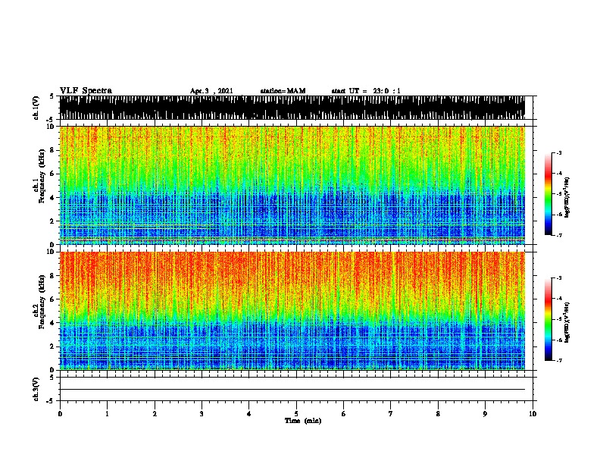The height and width of the screenshot is (464, 600).
Task: Select the date text "Apr. 3 , 2021"
Action: tap(211, 91)
